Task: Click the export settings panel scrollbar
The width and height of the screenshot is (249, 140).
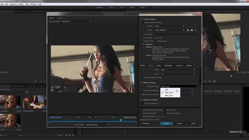Action: 200,76
